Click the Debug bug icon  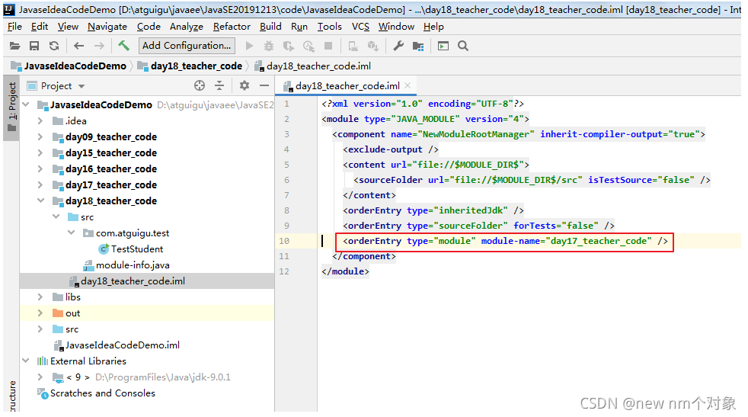[x=269, y=46]
